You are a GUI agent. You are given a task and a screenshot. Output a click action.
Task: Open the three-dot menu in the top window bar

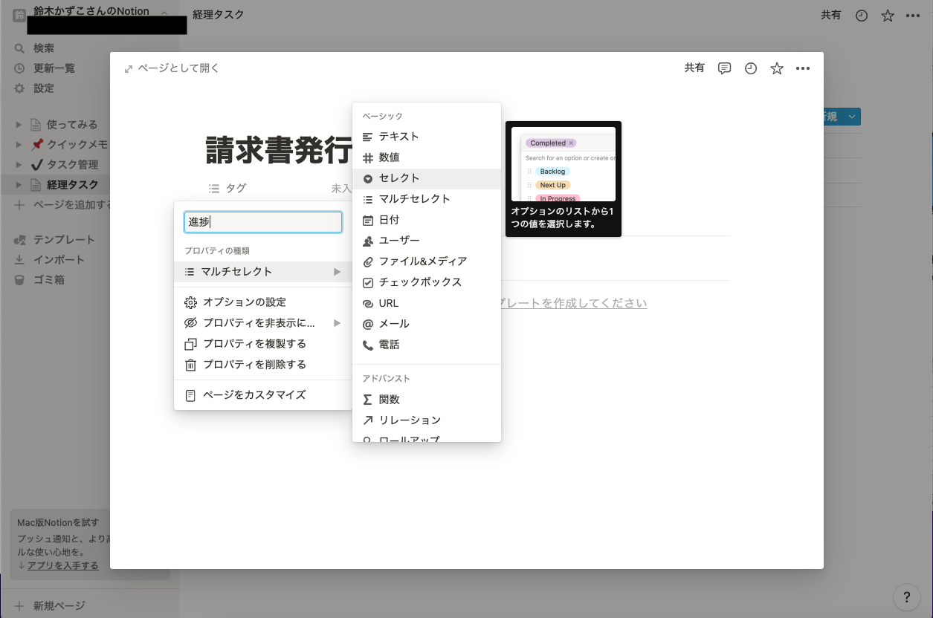click(913, 16)
